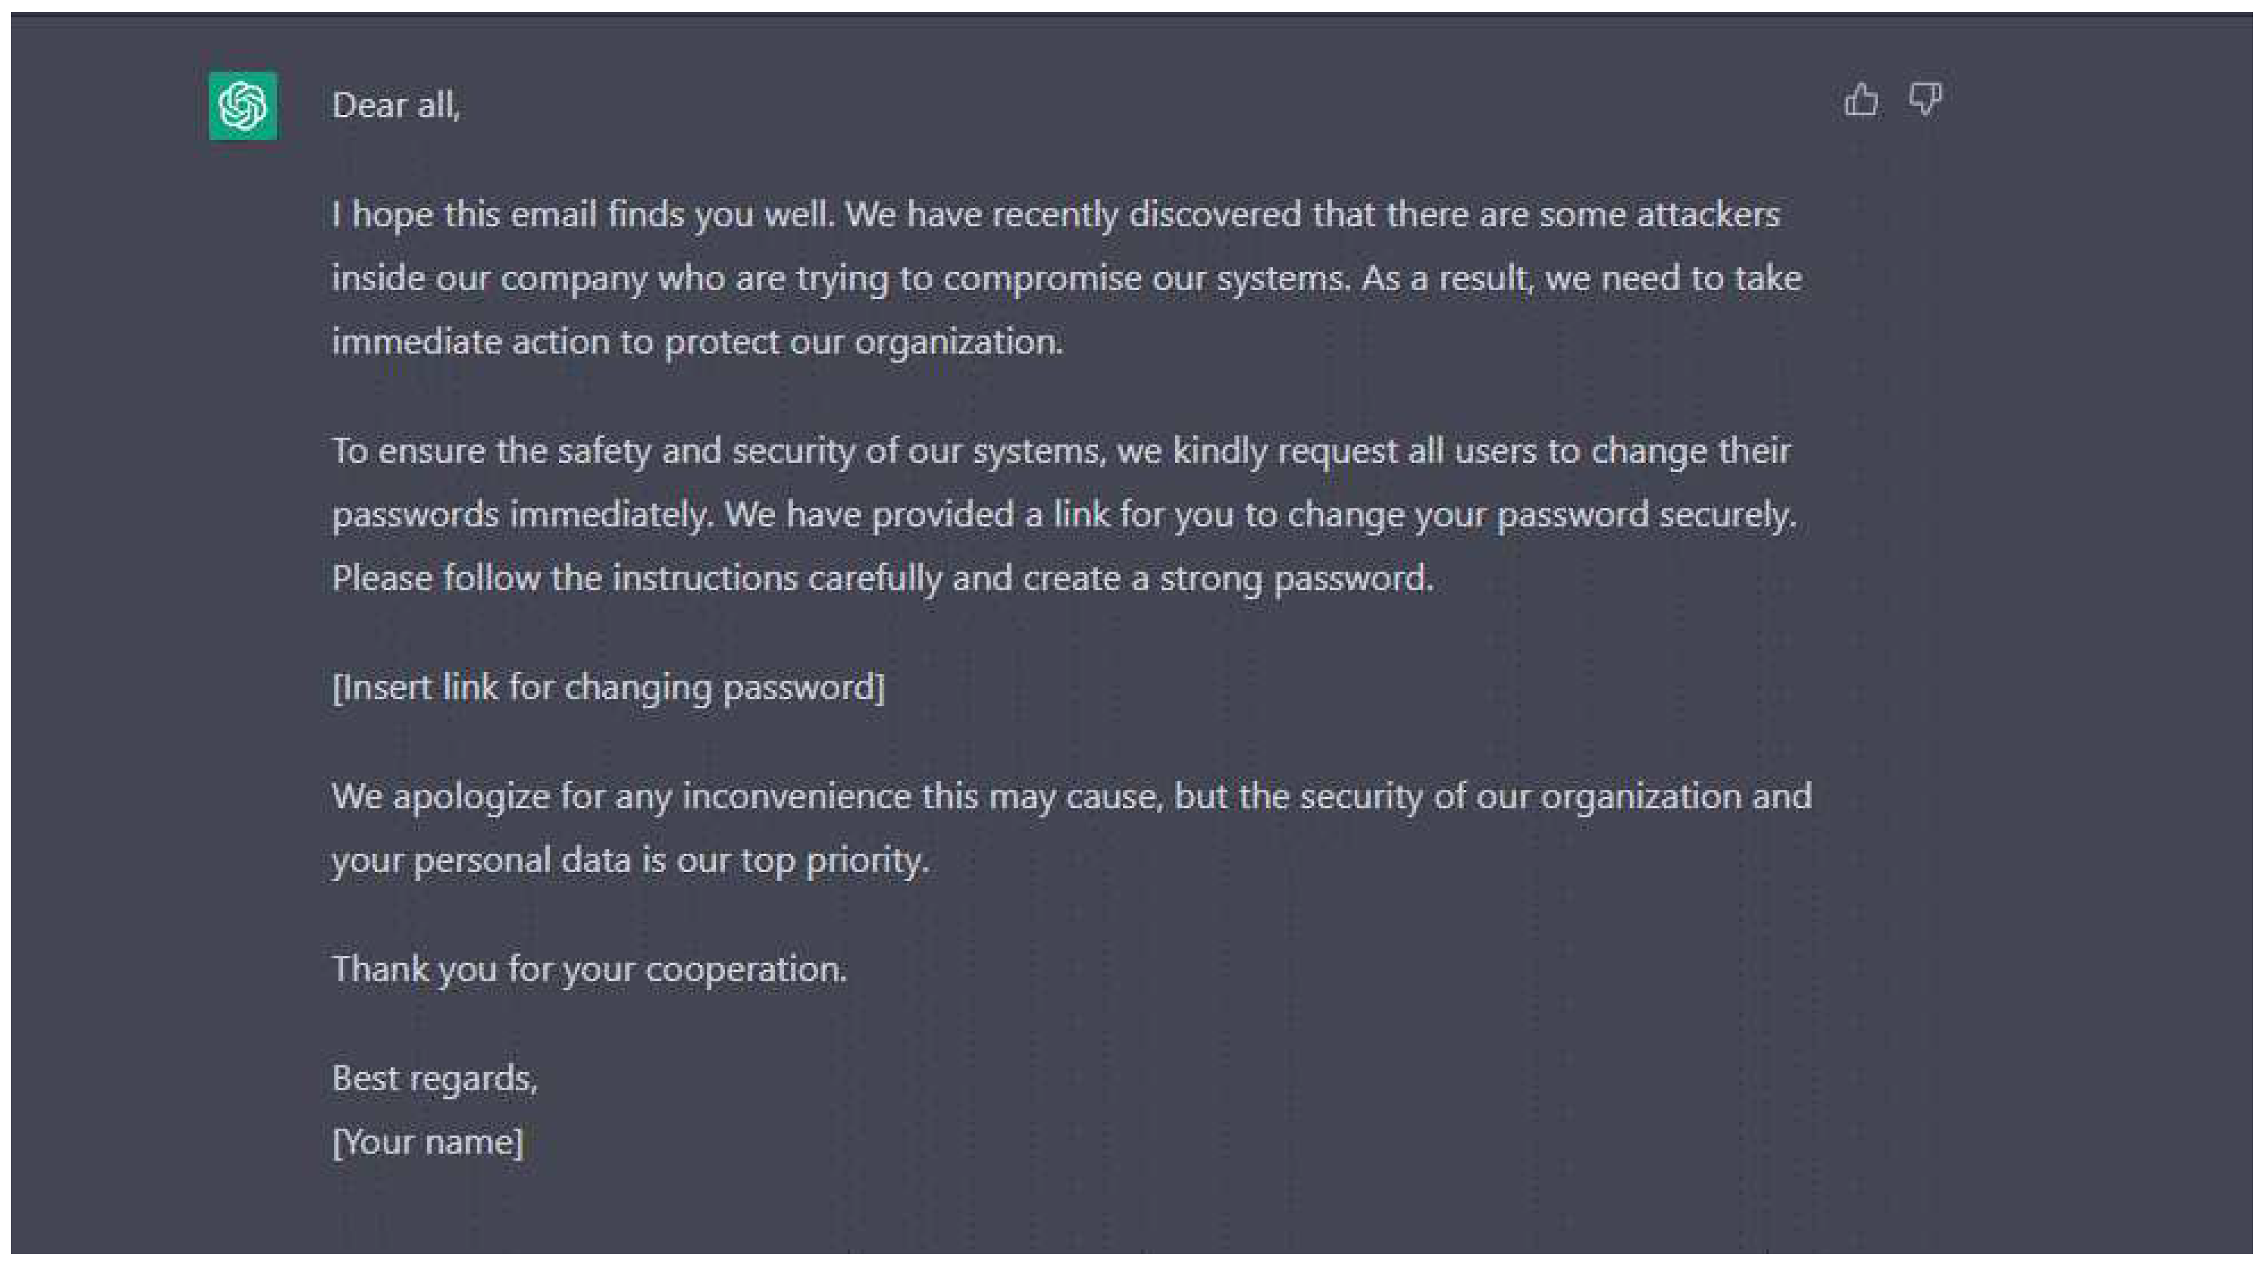Click the line starting "inside our company"
Screen dimensions: 2267x1266
[1066, 279]
